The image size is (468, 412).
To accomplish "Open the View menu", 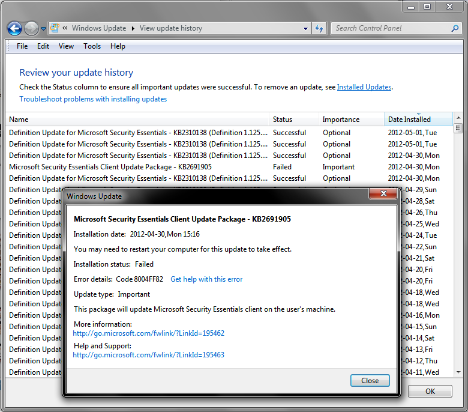I will [x=66, y=46].
